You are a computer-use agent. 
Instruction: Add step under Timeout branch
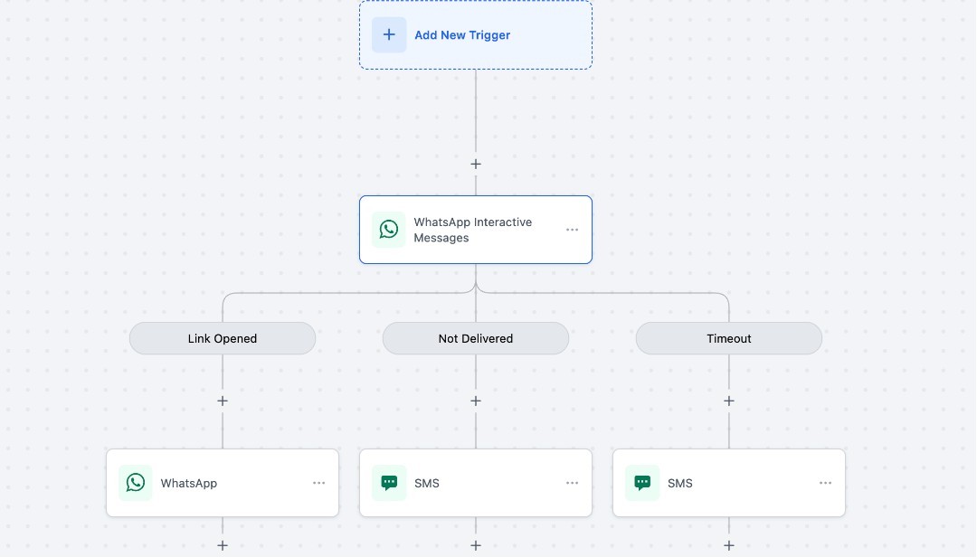pyautogui.click(x=729, y=401)
